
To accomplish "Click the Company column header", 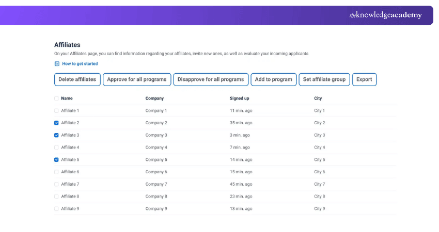I will click(154, 98).
